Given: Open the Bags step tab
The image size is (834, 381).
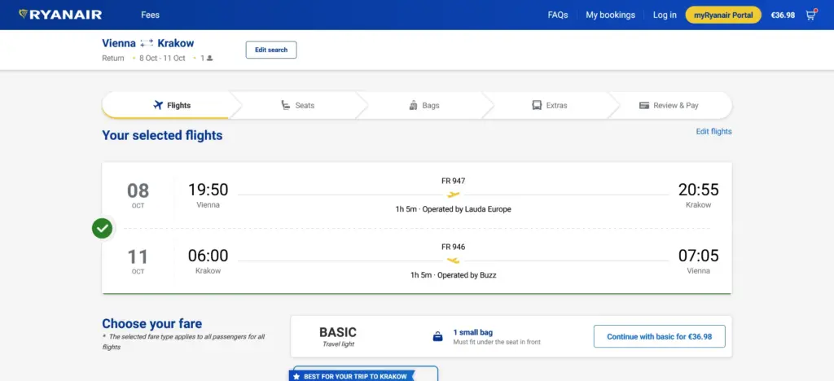Looking at the screenshot, I should pos(424,105).
